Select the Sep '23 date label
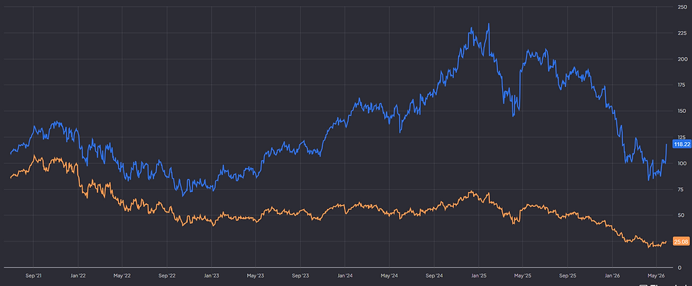This screenshot has height=286, width=692. (x=300, y=276)
